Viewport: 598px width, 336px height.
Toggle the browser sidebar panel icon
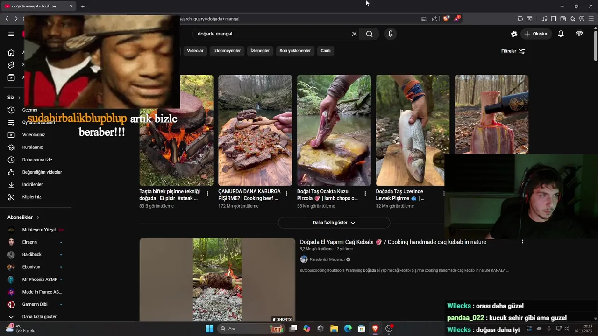pyautogui.click(x=554, y=19)
